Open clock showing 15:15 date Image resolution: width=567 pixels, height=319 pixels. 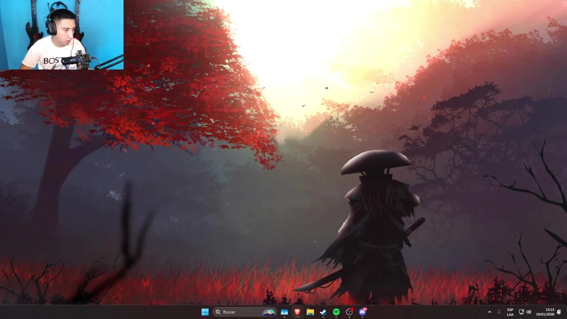[545, 312]
